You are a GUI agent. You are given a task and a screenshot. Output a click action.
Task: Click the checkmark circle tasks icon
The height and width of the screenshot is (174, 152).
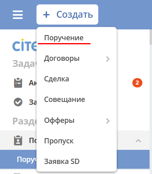pos(18,102)
